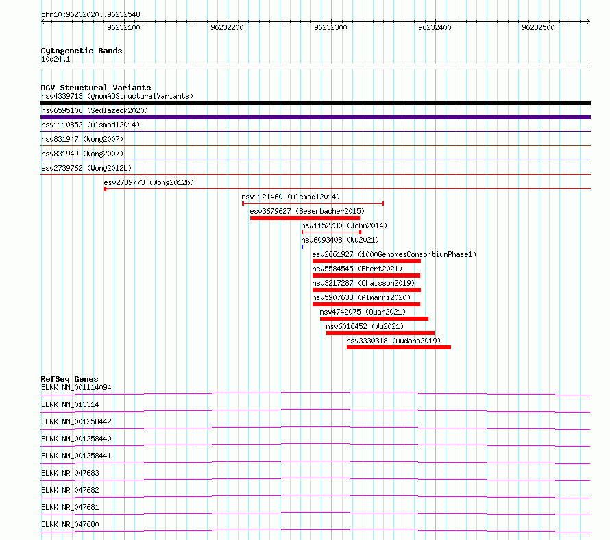This screenshot has height=540, width=610.
Task: Click the esv2739773 red start marker
Action: click(x=105, y=189)
